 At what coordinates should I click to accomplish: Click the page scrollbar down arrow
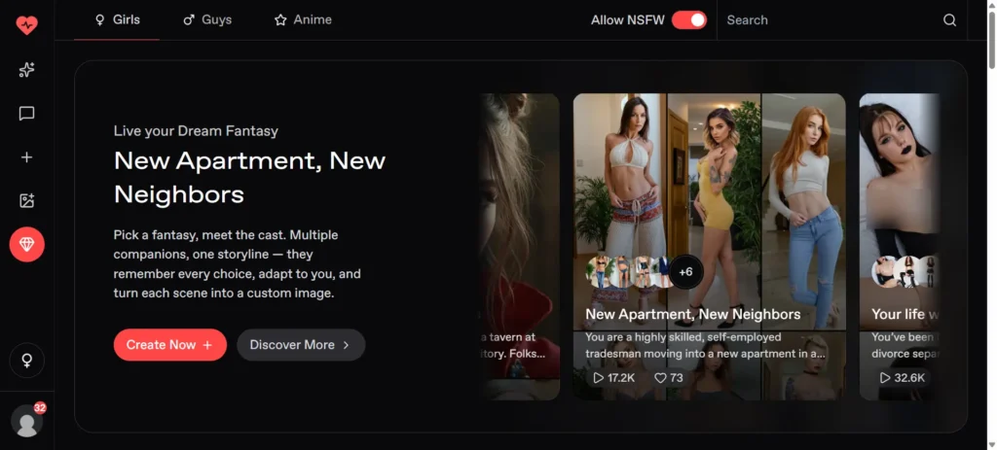(x=992, y=444)
